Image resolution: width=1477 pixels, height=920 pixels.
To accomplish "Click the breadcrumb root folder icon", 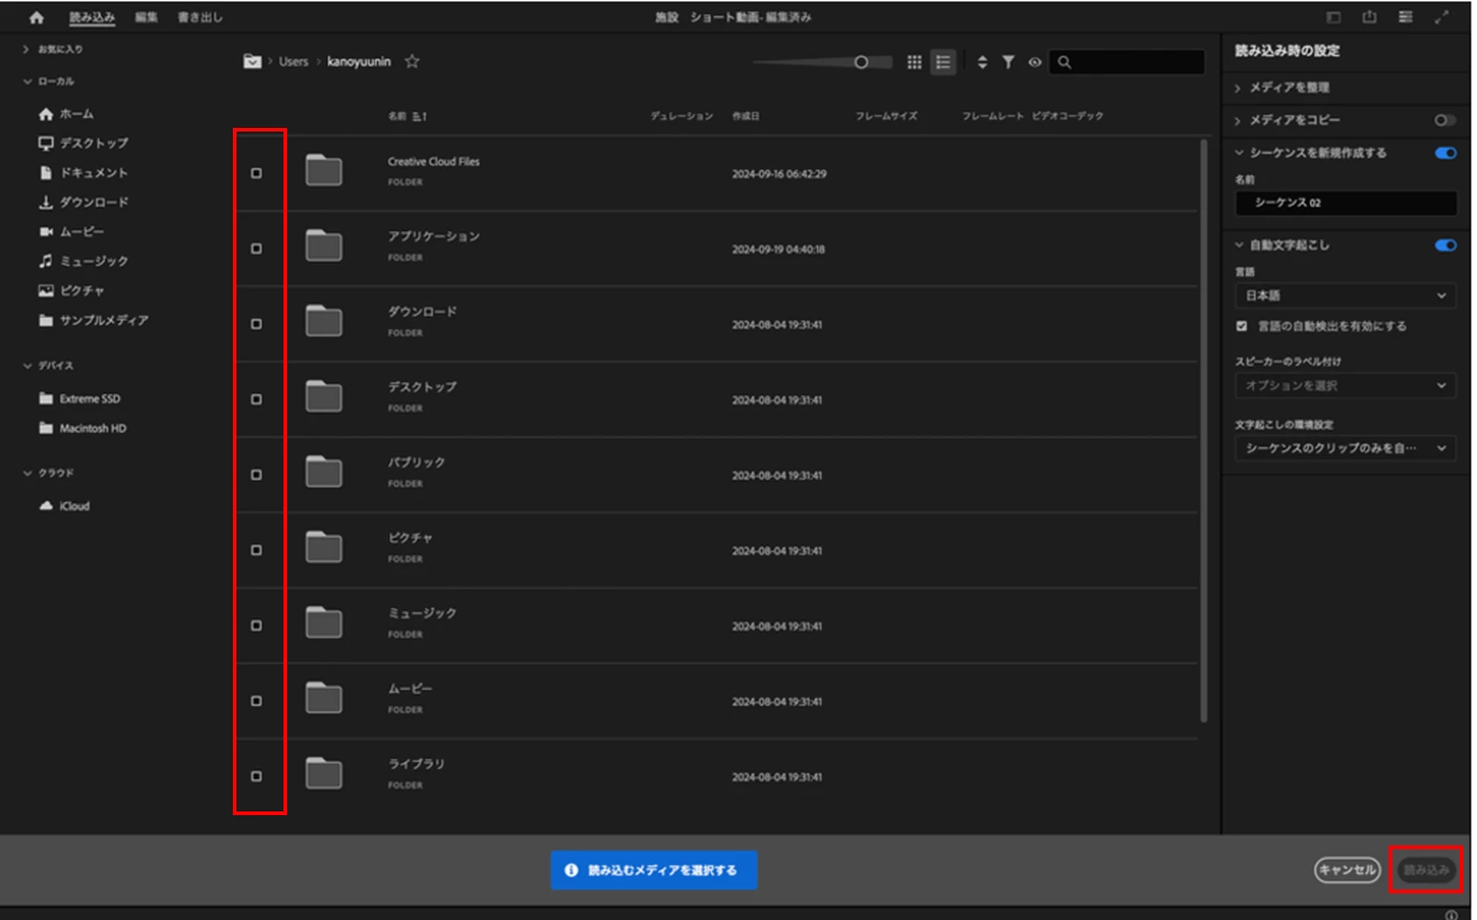I will click(253, 62).
